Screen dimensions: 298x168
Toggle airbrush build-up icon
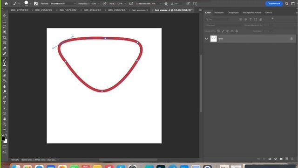point(131,3)
